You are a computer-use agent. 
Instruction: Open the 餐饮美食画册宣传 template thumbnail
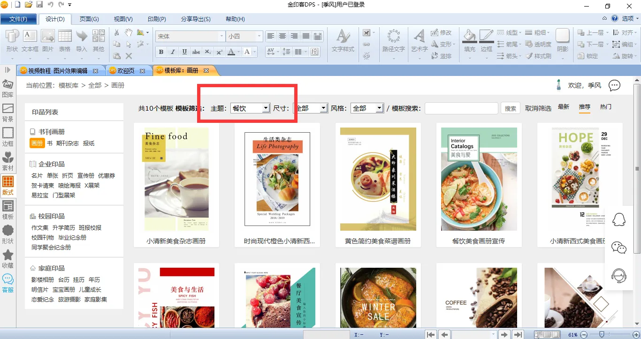[x=479, y=179]
